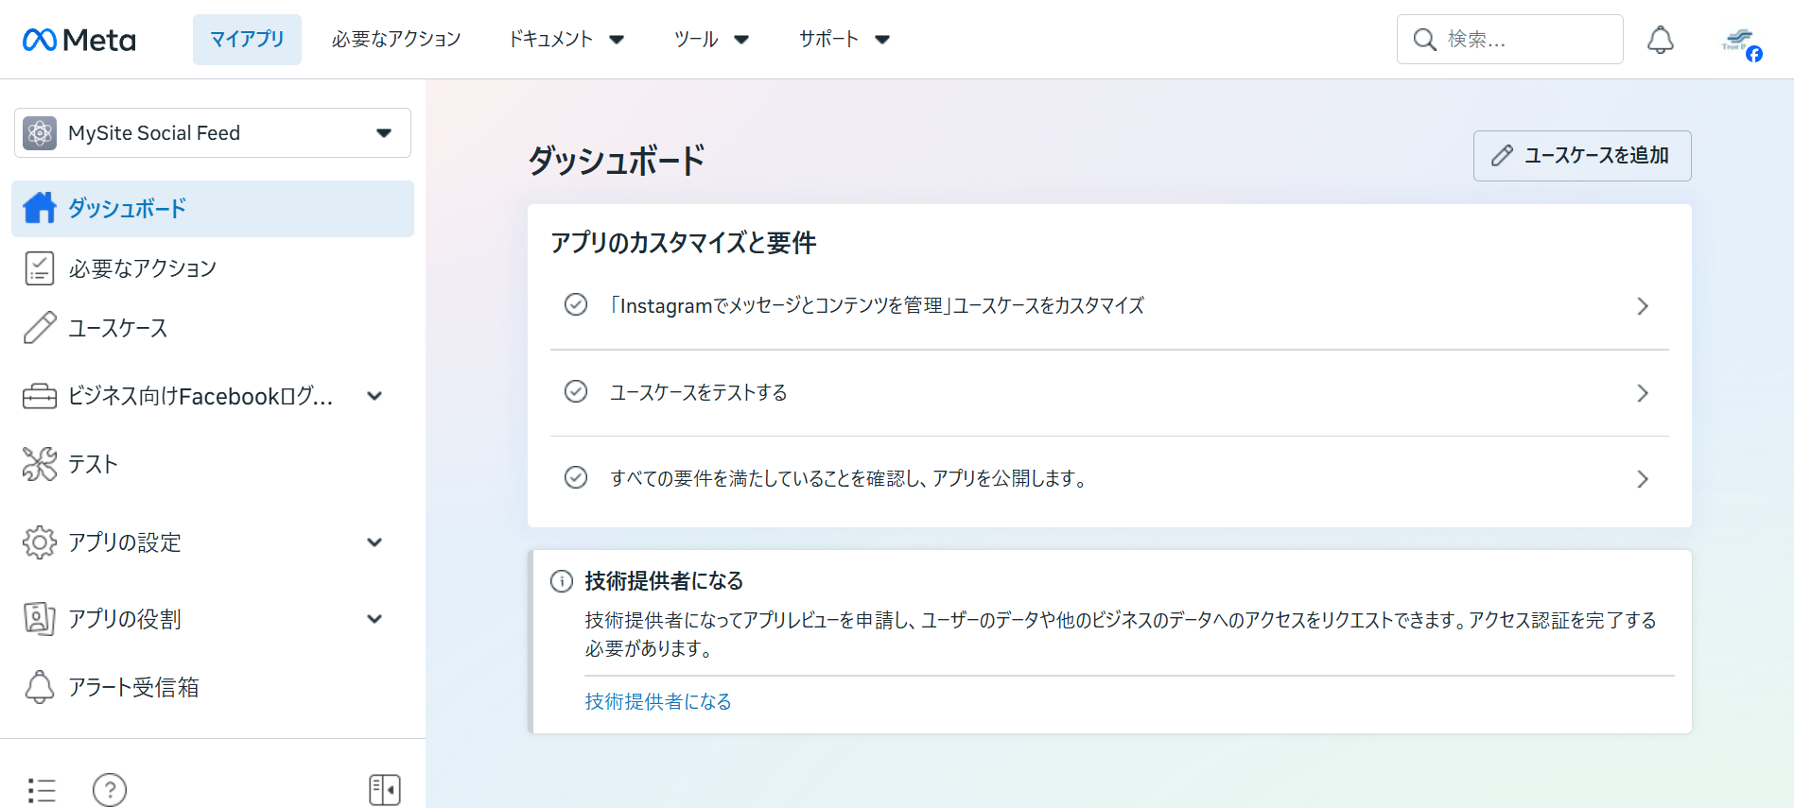Click the briefcase icon for ビジネス向けFacebookログイン
Screen dimensions: 1794x808
point(40,396)
